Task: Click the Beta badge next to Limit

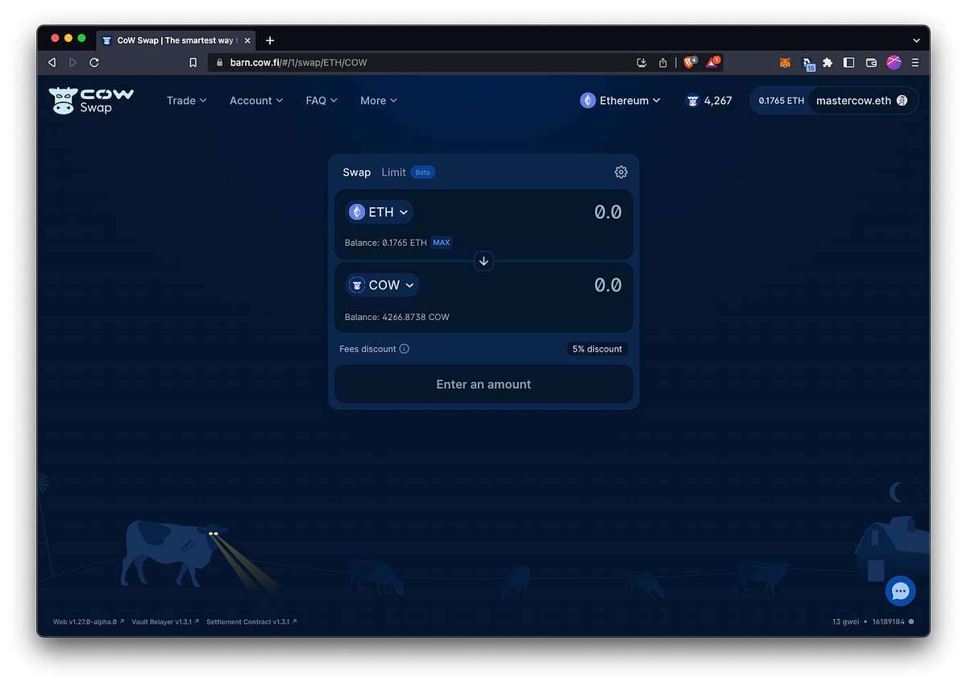Action: pyautogui.click(x=422, y=172)
